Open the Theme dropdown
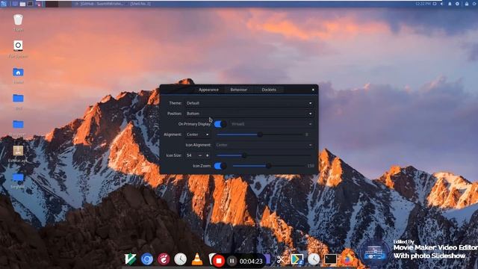 pyautogui.click(x=249, y=103)
